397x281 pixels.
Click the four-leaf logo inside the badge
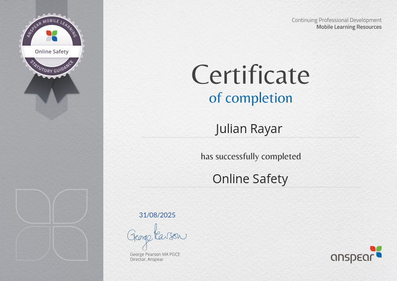[52, 35]
